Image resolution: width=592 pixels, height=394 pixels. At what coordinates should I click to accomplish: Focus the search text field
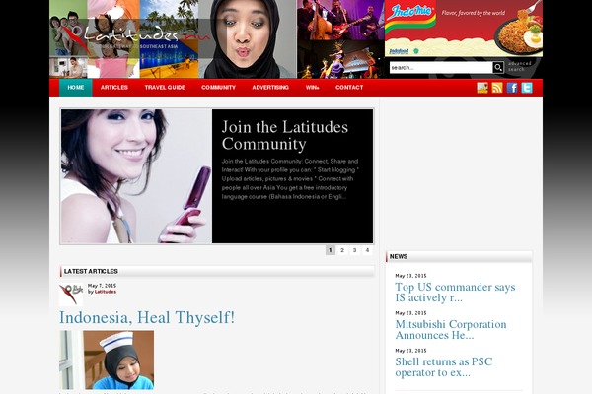pos(440,68)
